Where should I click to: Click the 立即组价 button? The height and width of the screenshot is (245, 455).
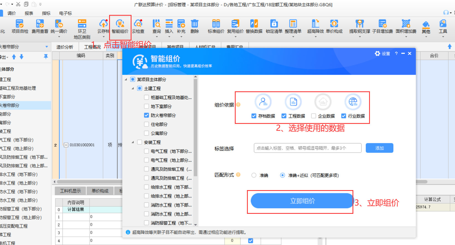303,201
